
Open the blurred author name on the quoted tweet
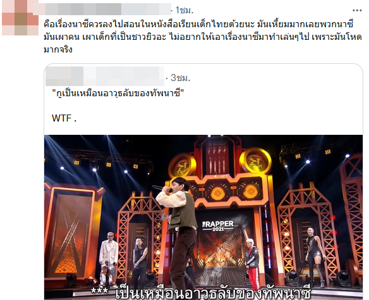pyautogui.click(x=105, y=76)
